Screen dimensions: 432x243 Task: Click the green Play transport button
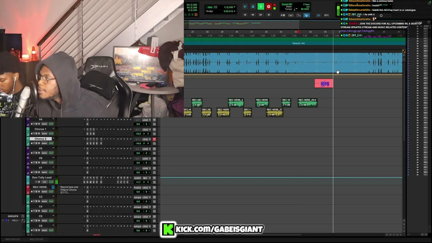[x=261, y=6]
